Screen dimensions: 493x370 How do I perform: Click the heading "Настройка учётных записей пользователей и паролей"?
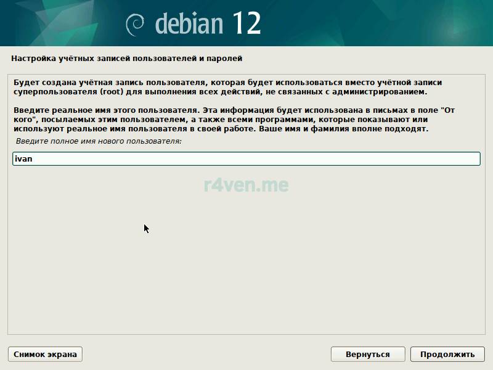click(126, 59)
